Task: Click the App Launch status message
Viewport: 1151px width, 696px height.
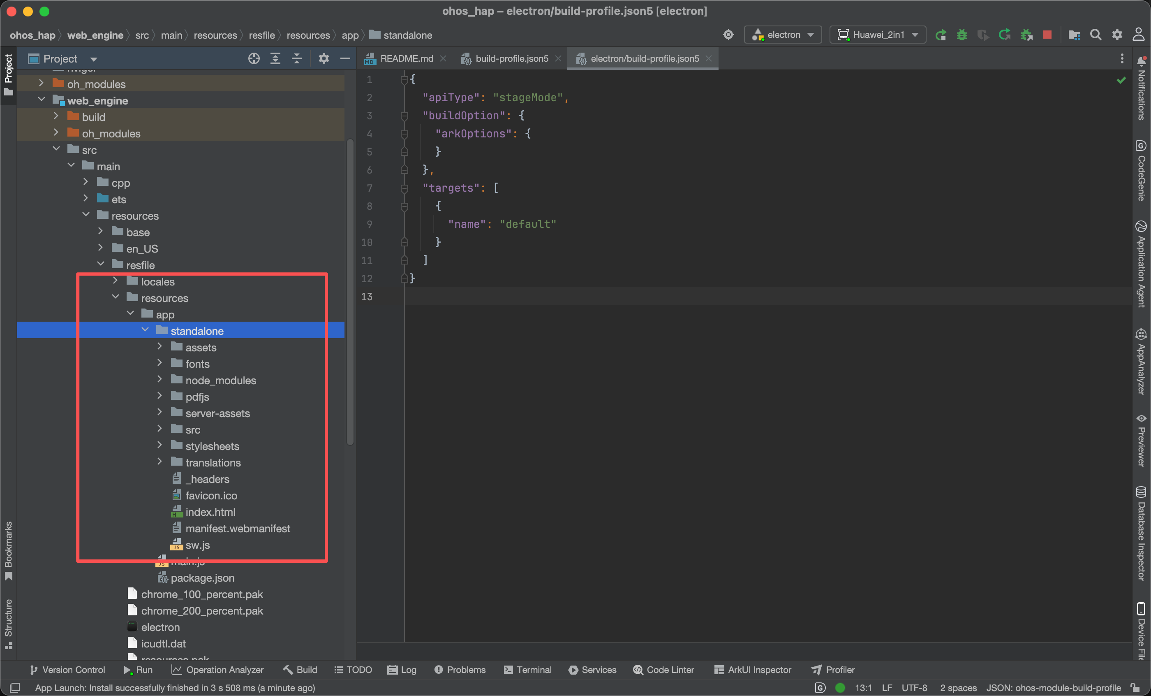Action: click(175, 688)
